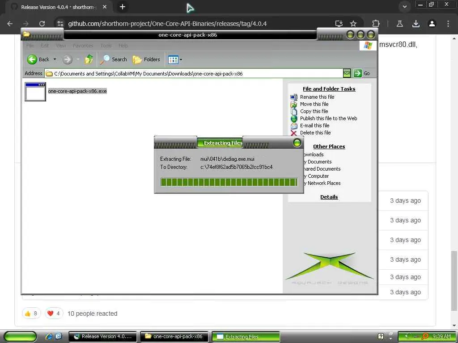The height and width of the screenshot is (343, 458).
Task: Click the Extracting Files dialog round button
Action: [297, 143]
